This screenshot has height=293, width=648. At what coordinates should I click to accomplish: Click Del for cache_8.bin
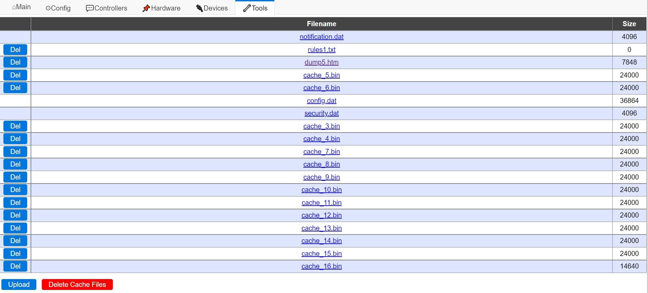pos(15,164)
